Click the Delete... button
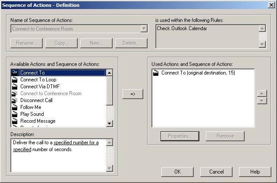The image size is (277, 183). click(x=131, y=43)
